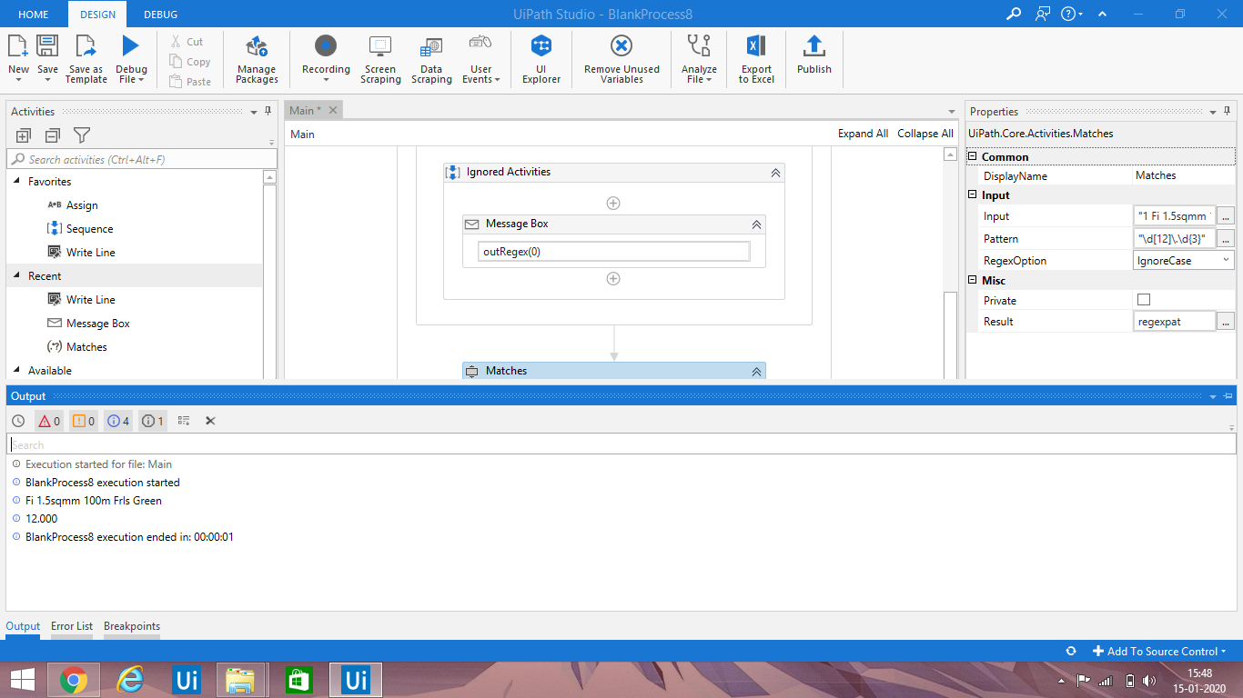The height and width of the screenshot is (698, 1243).
Task: Collapse the Misc section in Properties
Action: pyautogui.click(x=973, y=281)
